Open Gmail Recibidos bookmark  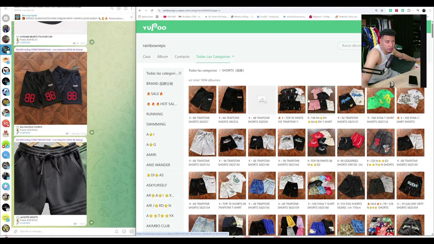tap(190, 17)
